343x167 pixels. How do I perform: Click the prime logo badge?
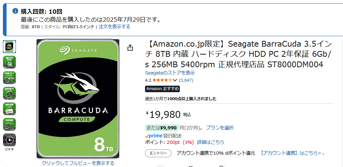tap(154, 136)
